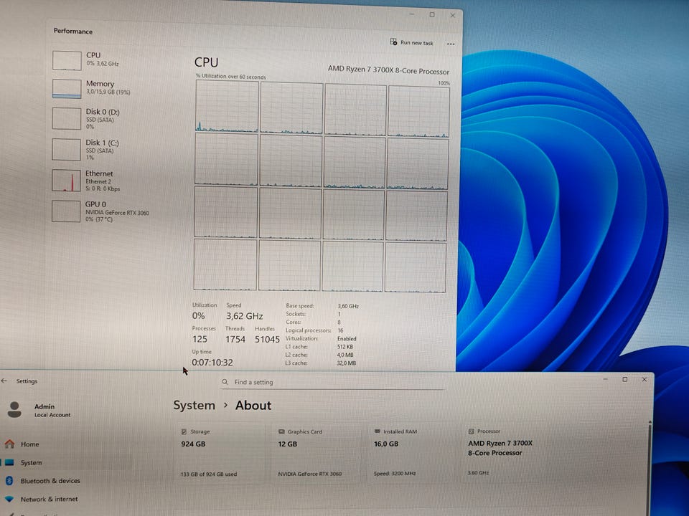This screenshot has height=516, width=689.
Task: Minimize the Settings window
Action: tap(606, 379)
